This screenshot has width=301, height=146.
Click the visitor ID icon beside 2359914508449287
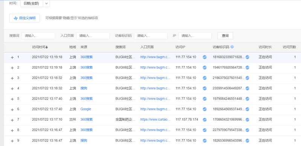(247, 88)
